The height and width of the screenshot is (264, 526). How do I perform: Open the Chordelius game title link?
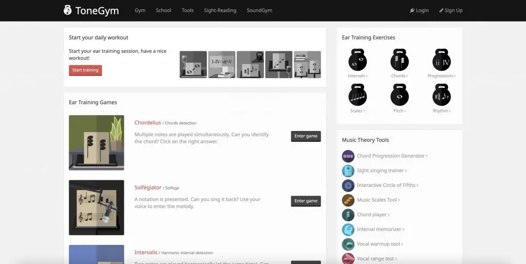point(147,123)
